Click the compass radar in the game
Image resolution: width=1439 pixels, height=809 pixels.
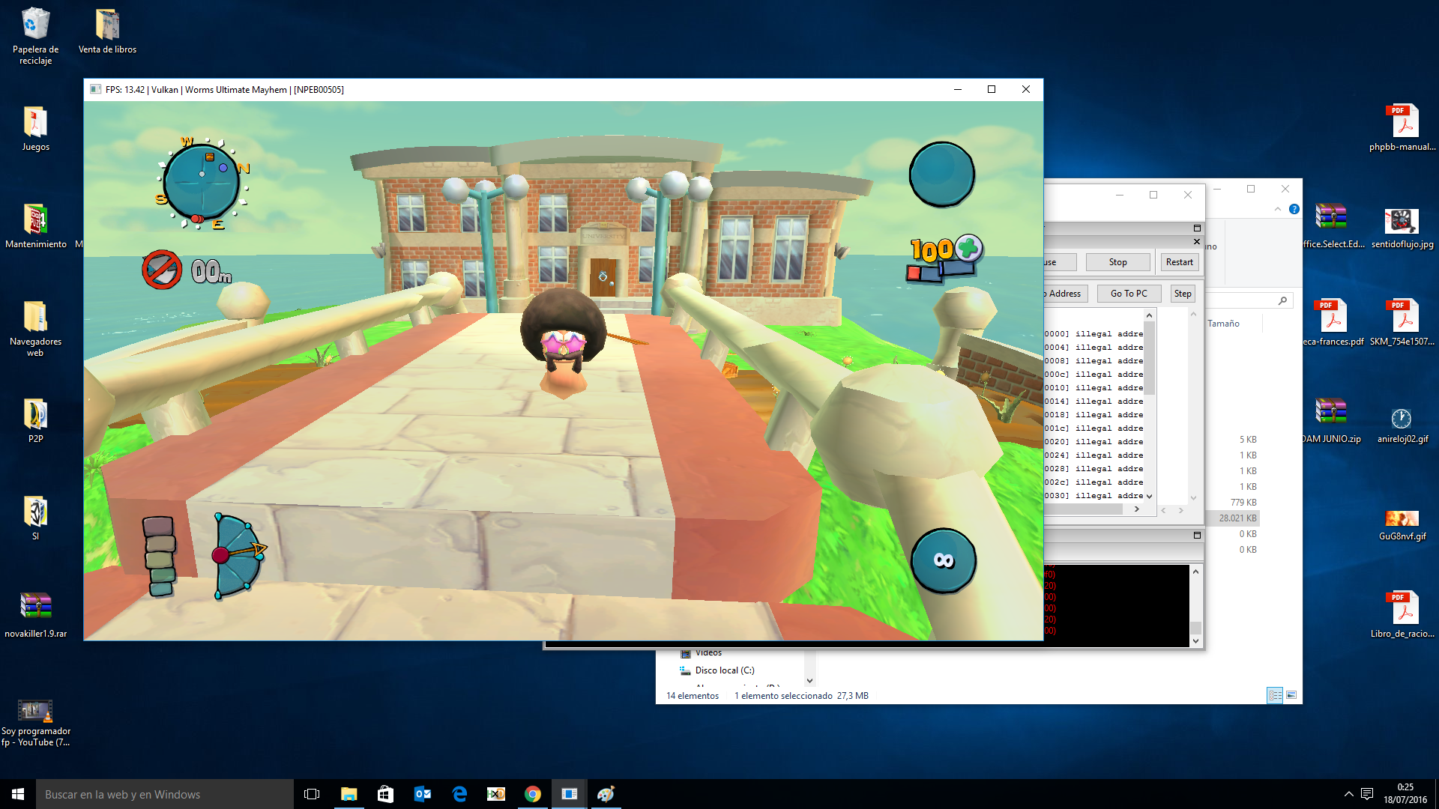(202, 184)
